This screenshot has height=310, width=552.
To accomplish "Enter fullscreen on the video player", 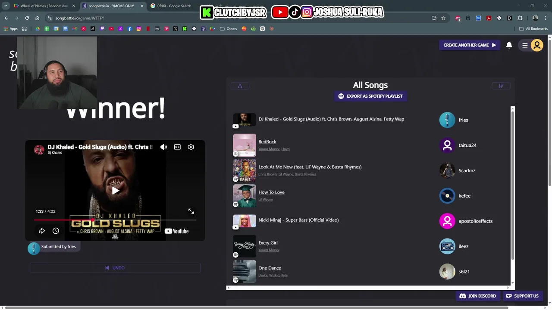I will click(191, 211).
